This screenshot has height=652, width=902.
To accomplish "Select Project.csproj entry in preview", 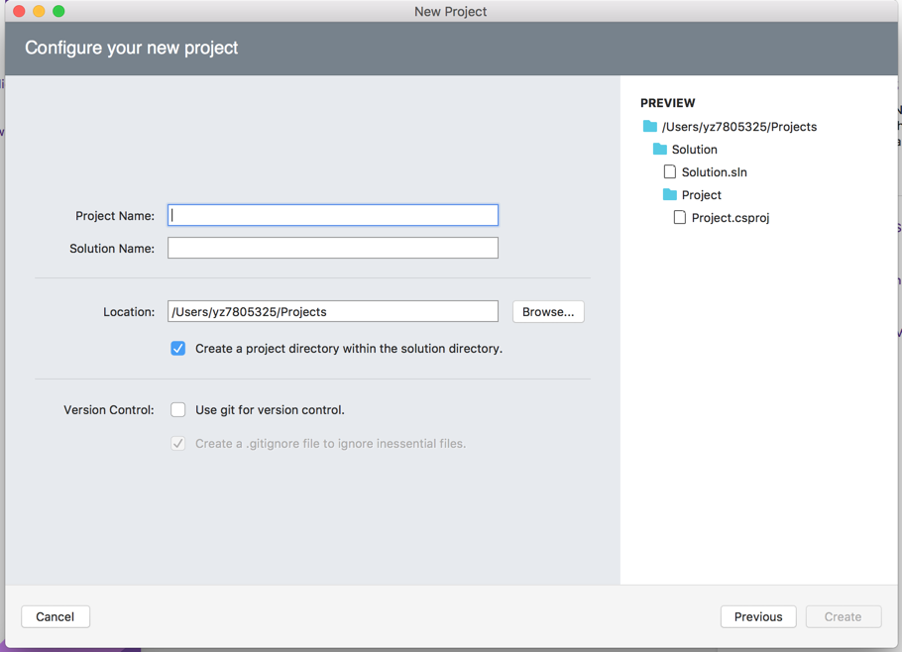I will [x=730, y=217].
